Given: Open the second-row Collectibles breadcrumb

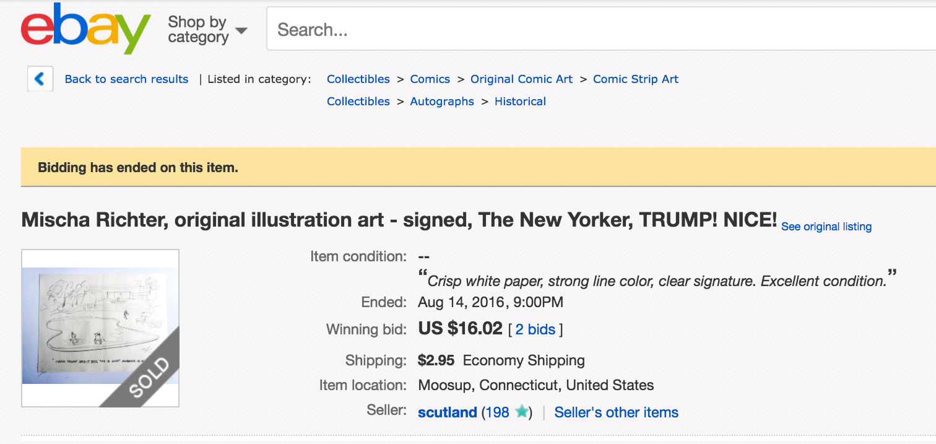Looking at the screenshot, I should coord(358,102).
